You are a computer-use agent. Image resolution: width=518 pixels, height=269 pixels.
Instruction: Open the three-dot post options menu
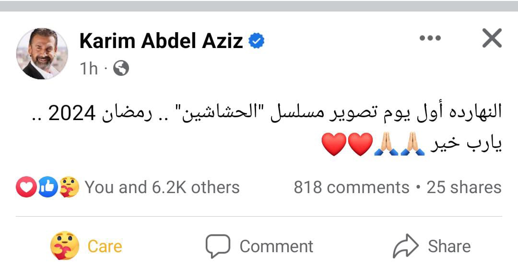click(x=430, y=39)
